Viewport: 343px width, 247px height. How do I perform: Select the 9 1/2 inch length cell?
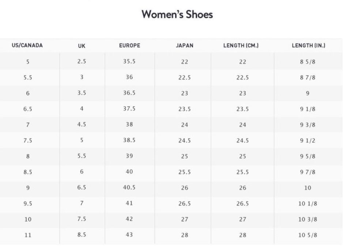(x=308, y=141)
